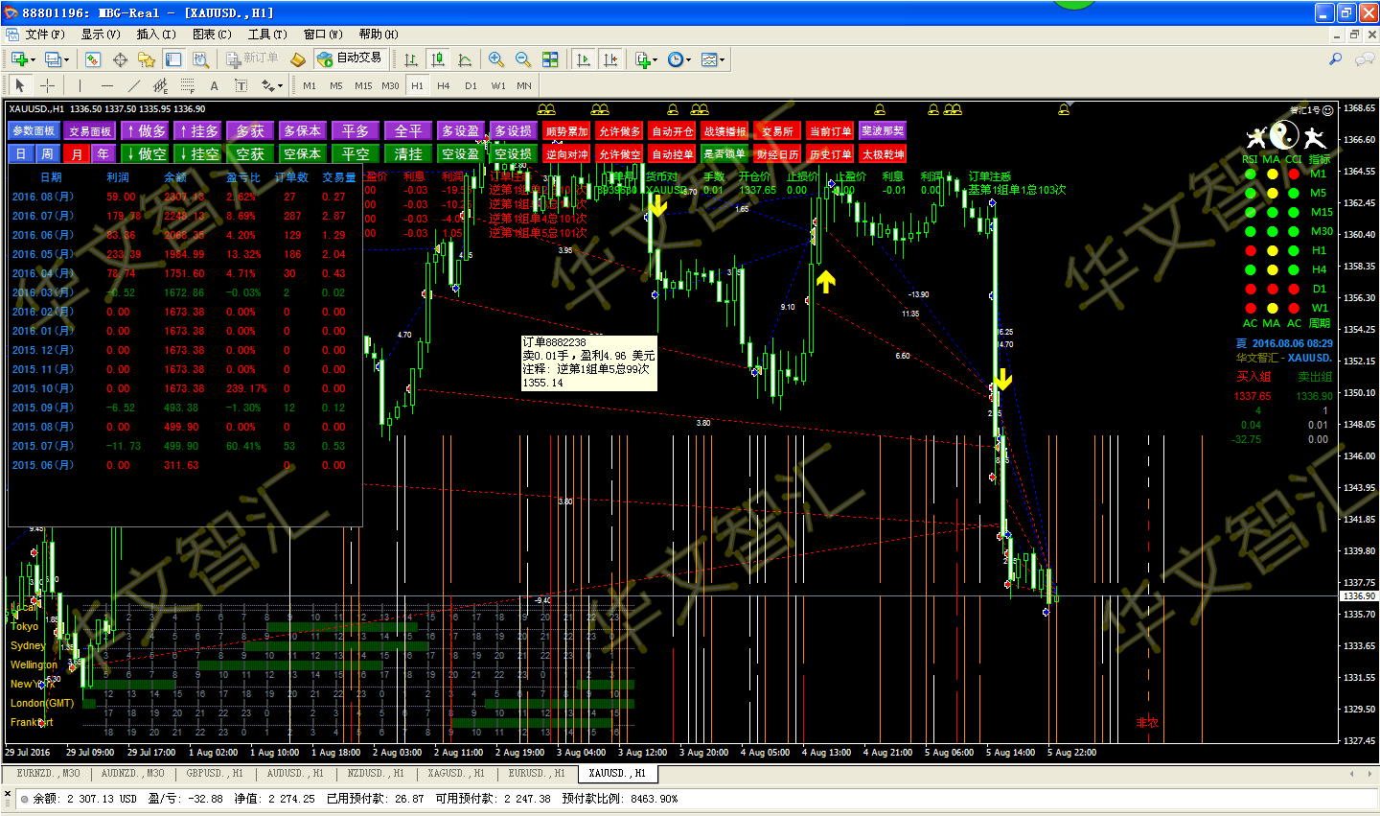Image resolution: width=1380 pixels, height=816 pixels.
Task: Open the MetaEditor book icon
Action: [x=298, y=59]
